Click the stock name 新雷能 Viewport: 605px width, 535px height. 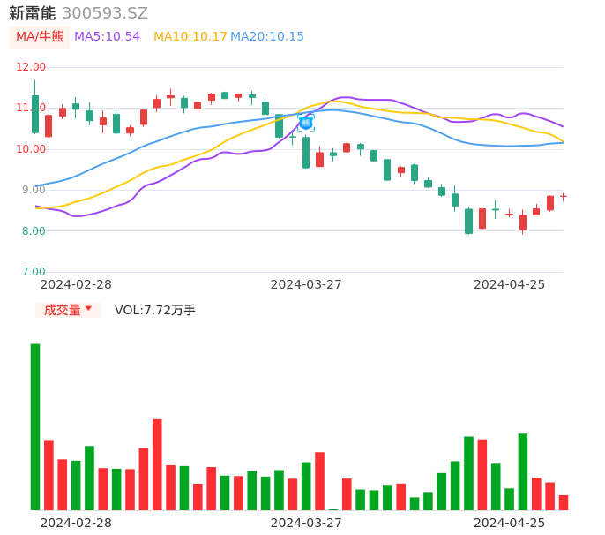coord(32,13)
